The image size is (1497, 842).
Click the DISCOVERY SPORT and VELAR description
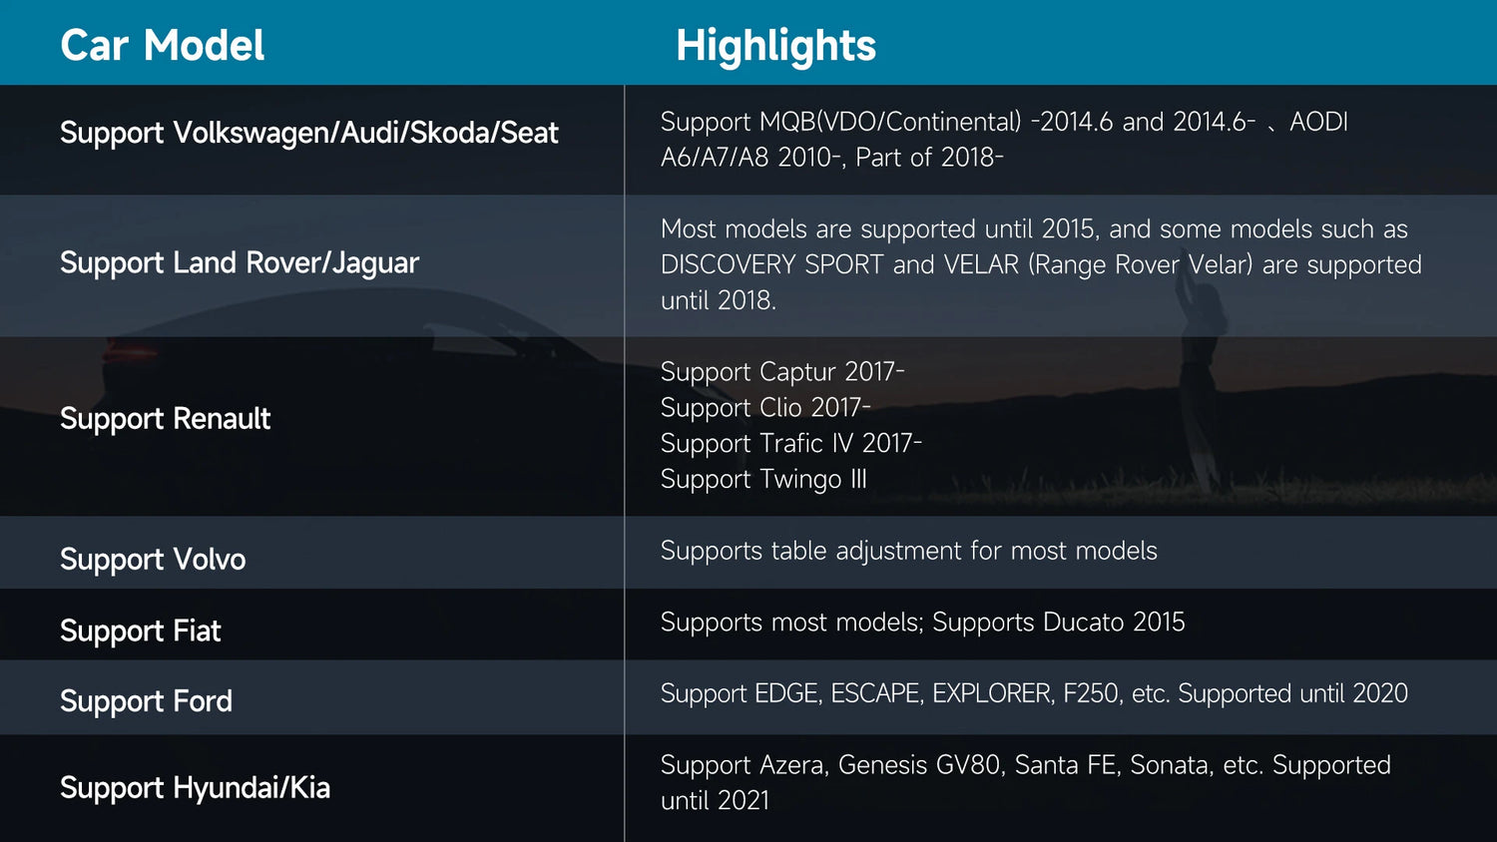coord(1040,264)
